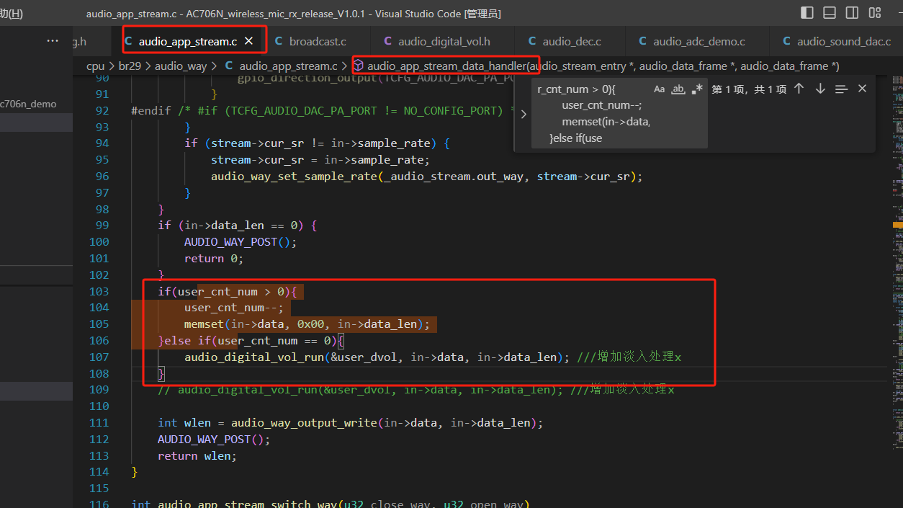Close the find widget
Viewport: 903px width, 508px height.
[862, 89]
